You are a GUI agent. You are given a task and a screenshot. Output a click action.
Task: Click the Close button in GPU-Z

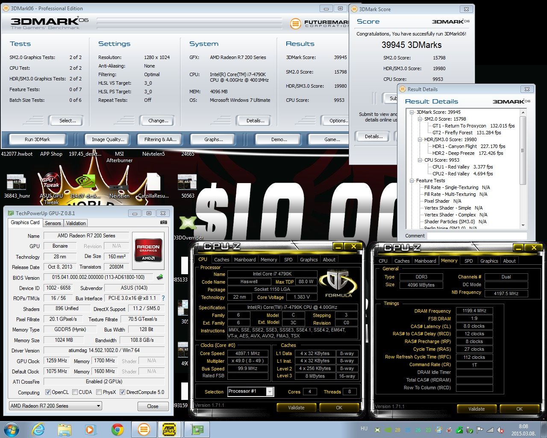153,406
